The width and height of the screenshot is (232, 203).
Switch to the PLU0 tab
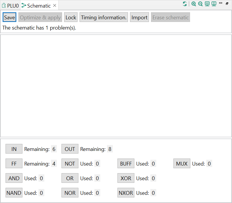pos(10,6)
